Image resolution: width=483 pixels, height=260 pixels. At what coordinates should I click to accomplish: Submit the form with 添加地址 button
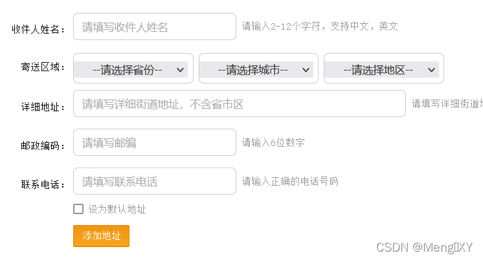pyautogui.click(x=102, y=236)
